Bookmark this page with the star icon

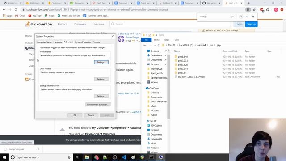(254, 10)
